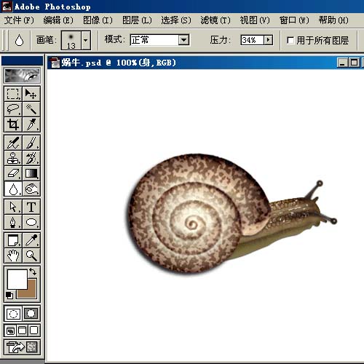Expand the 模式 blending mode dropdown
The height and width of the screenshot is (364, 364).
tap(183, 40)
